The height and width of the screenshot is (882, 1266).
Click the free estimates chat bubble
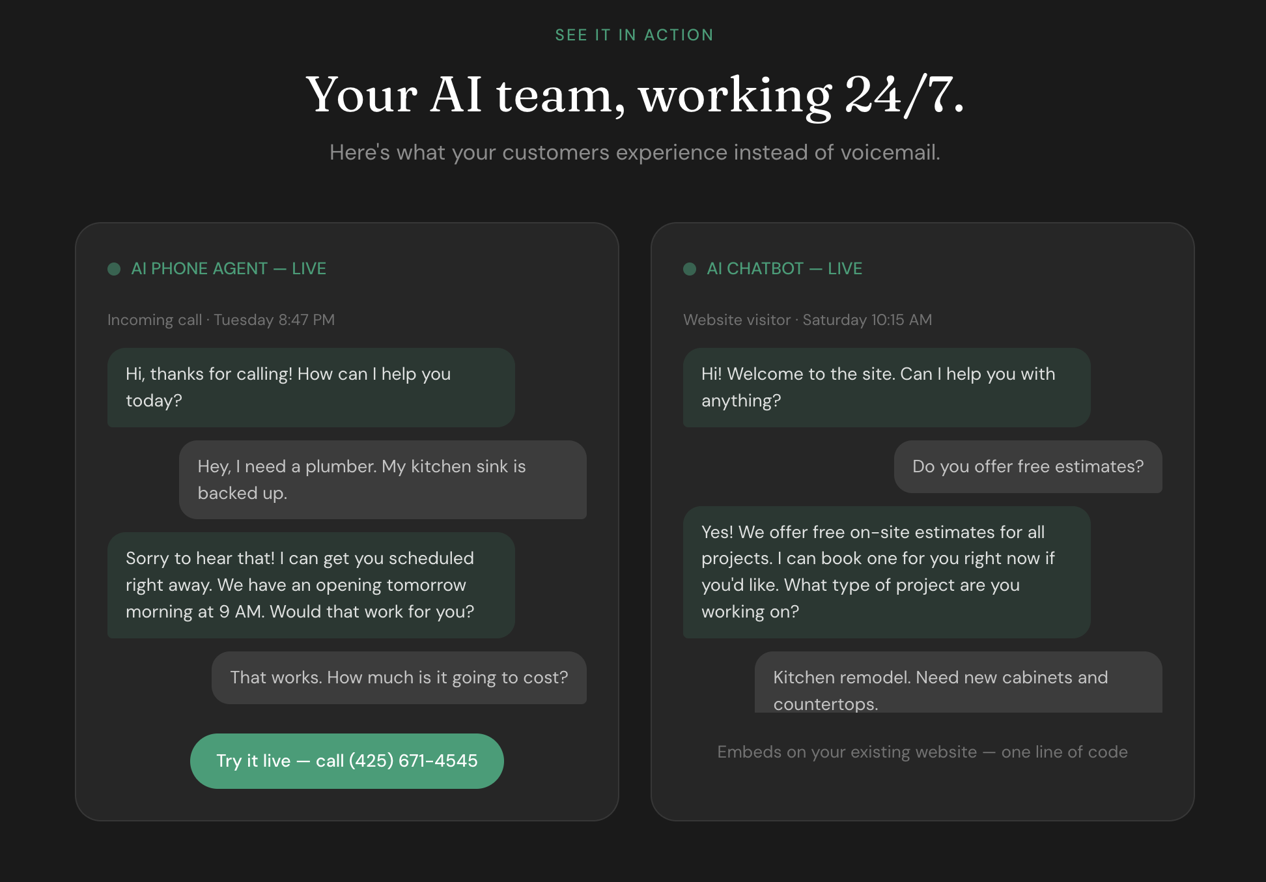1028,467
